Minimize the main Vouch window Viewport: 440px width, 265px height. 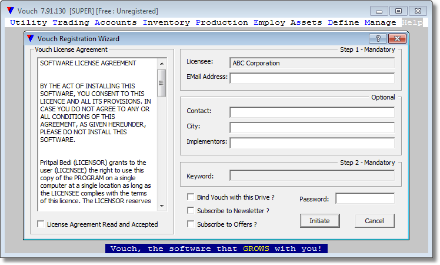379,11
